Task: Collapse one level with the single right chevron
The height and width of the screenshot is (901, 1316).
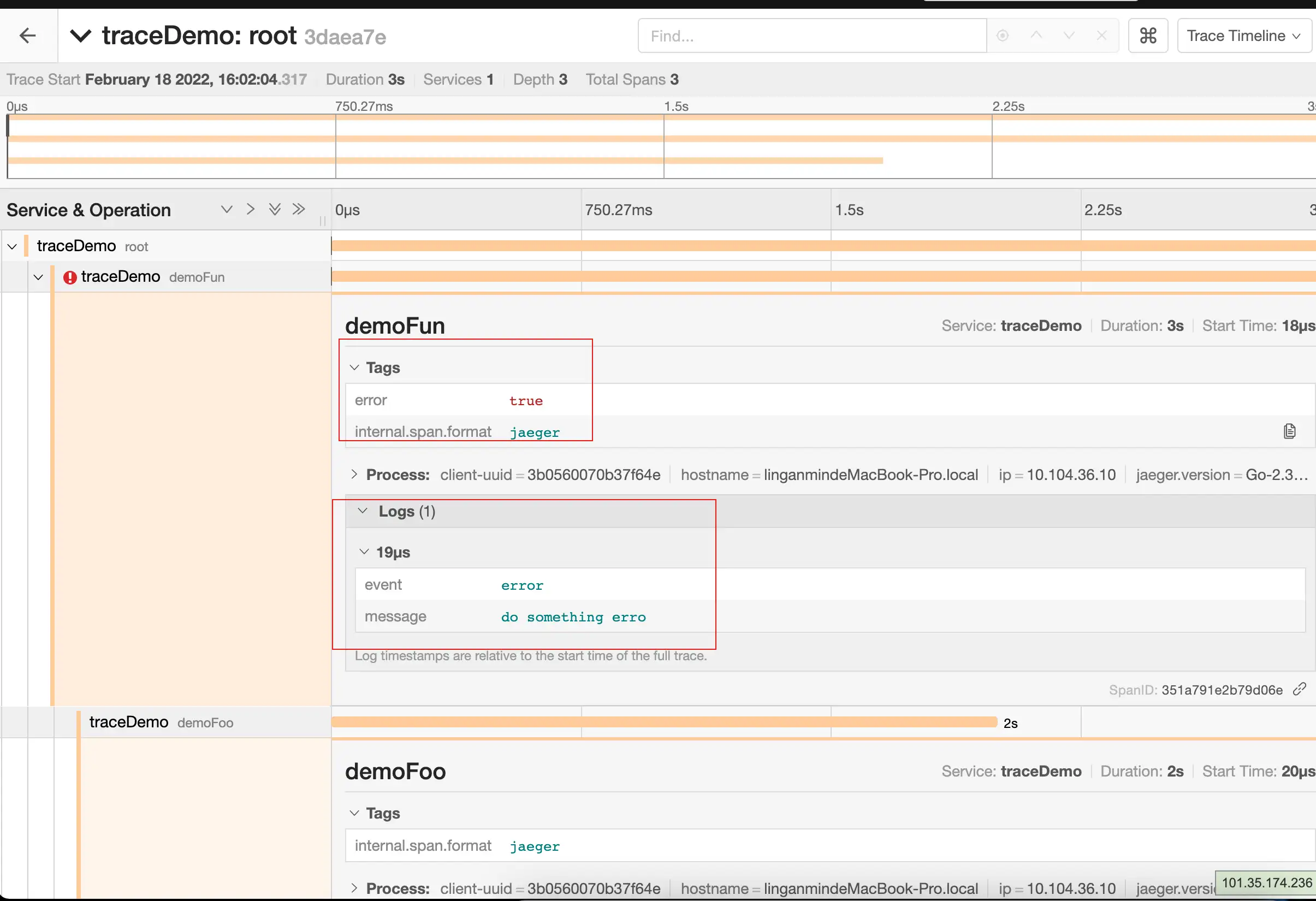Action: [x=250, y=210]
